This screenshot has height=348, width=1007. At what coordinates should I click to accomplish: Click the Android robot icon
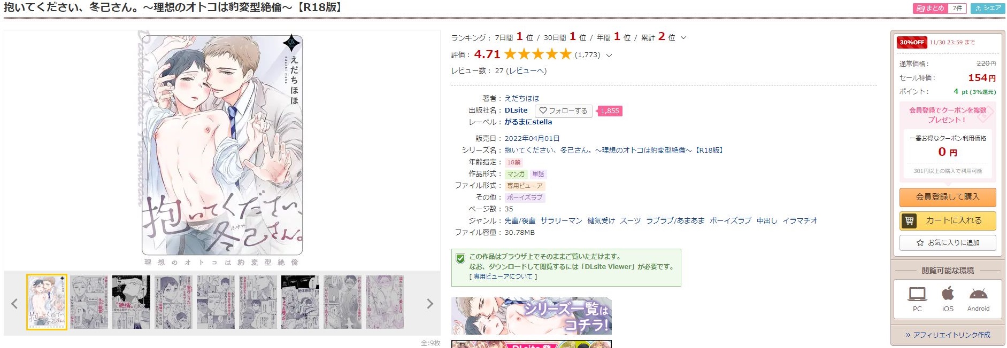click(x=978, y=294)
